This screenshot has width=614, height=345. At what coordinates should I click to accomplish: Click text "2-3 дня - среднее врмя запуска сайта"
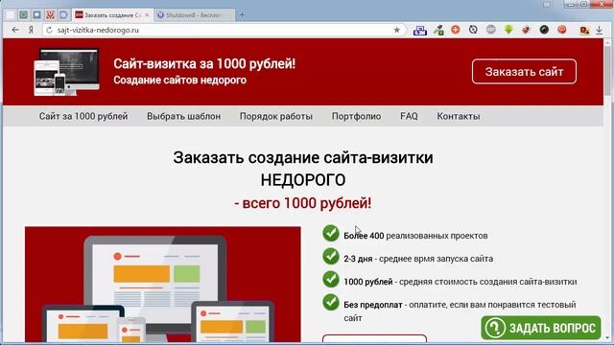coord(418,259)
